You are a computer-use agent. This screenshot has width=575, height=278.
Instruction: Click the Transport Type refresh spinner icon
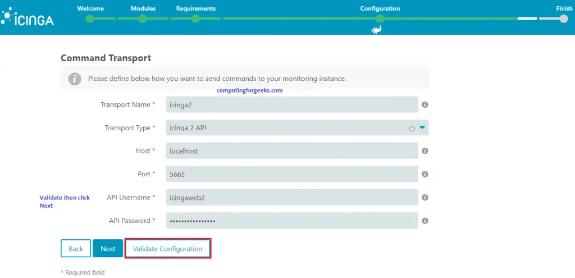412,129
